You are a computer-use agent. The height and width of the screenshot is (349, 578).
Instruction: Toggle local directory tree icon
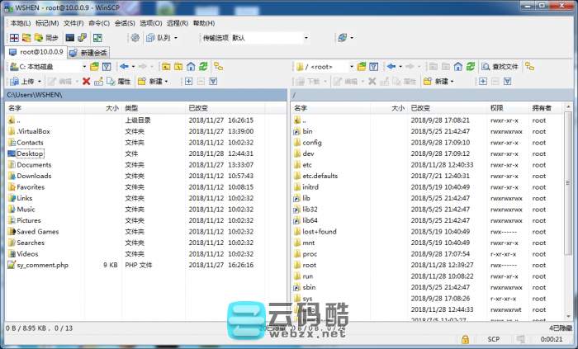click(219, 67)
